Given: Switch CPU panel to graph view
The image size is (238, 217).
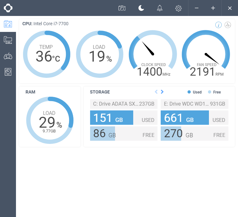Looking at the screenshot, I should click(228, 25).
